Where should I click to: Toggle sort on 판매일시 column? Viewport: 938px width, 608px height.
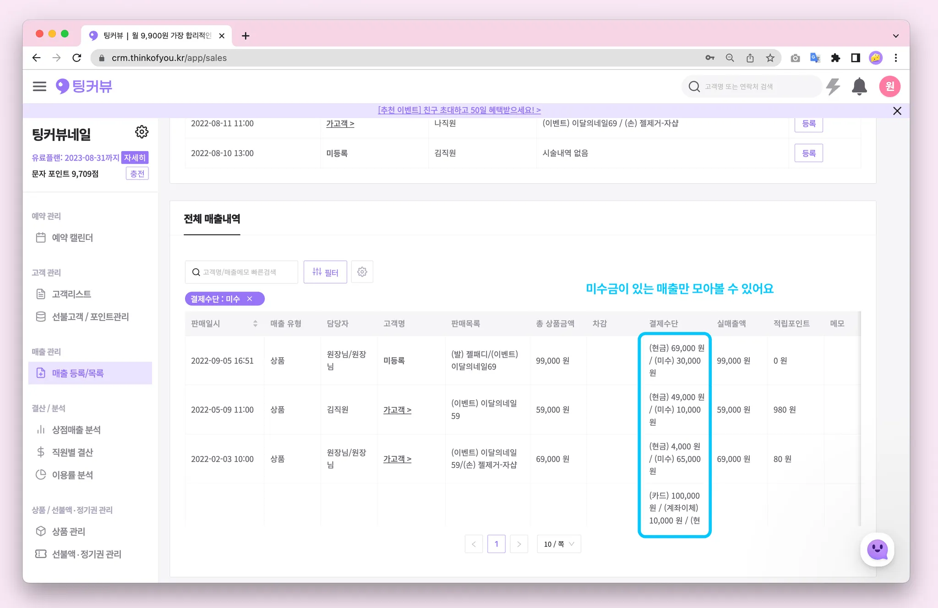(255, 324)
